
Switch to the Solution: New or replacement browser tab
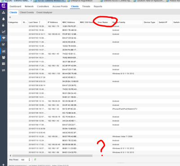(149, 1)
